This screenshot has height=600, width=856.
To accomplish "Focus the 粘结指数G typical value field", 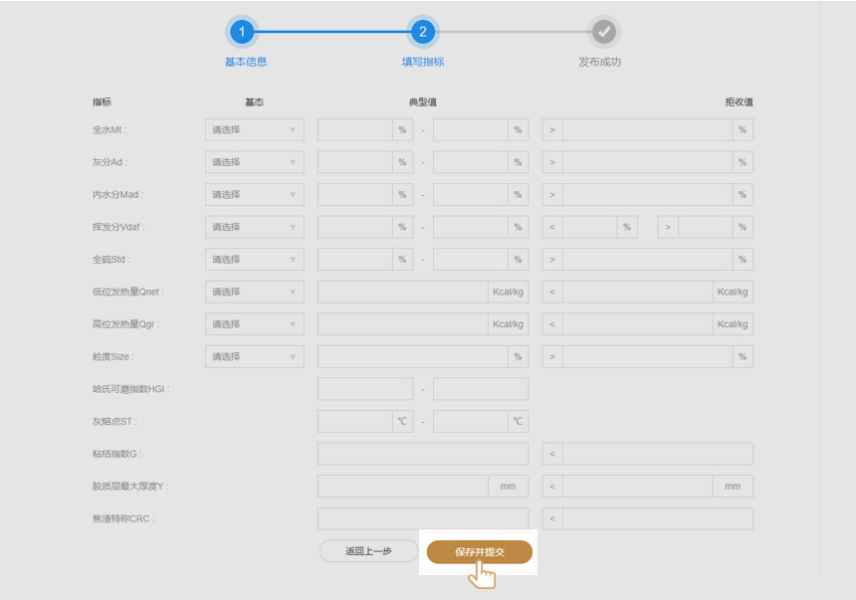I will (422, 454).
